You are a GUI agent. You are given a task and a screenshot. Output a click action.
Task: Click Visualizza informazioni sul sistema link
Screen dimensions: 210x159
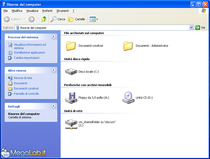tap(30, 46)
